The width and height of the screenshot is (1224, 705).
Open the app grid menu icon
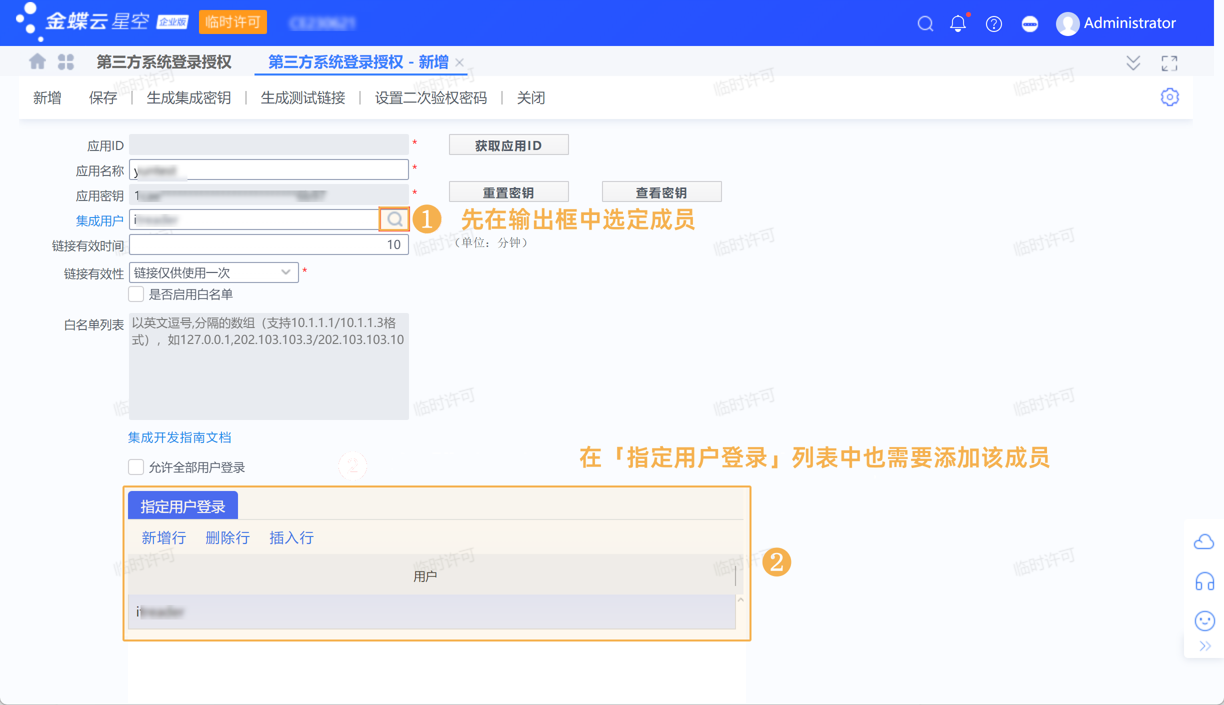click(65, 62)
